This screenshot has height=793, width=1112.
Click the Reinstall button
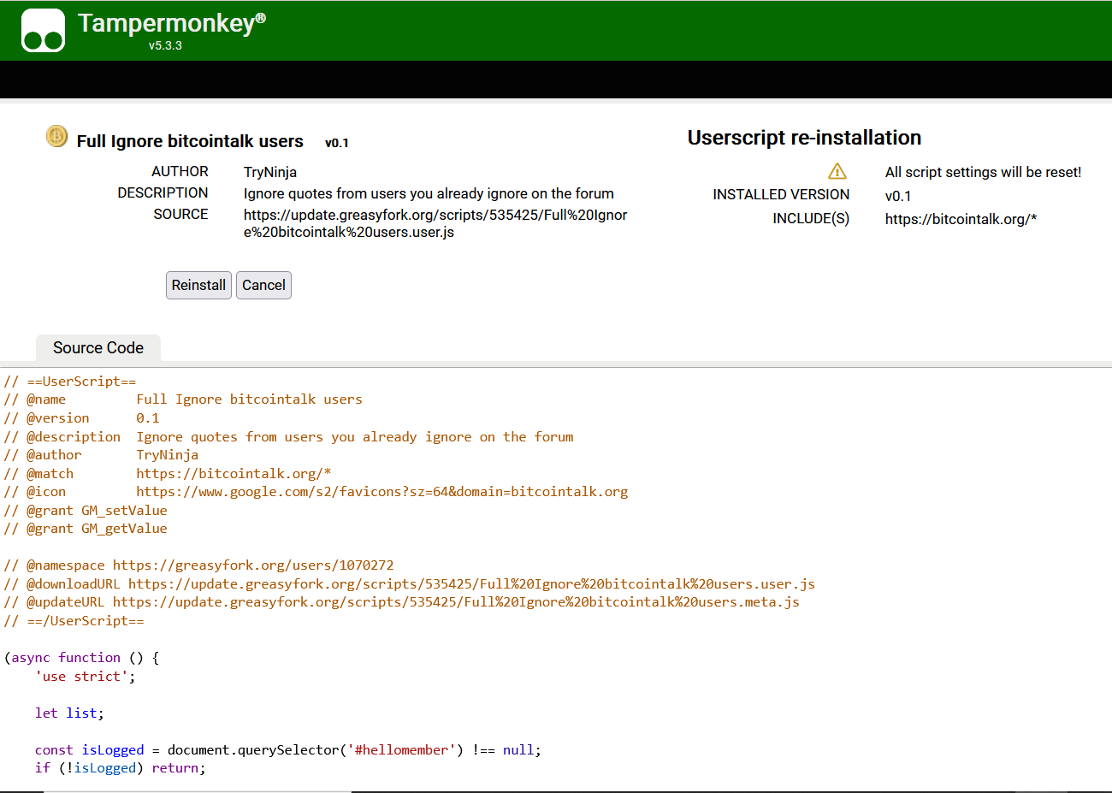(x=198, y=285)
